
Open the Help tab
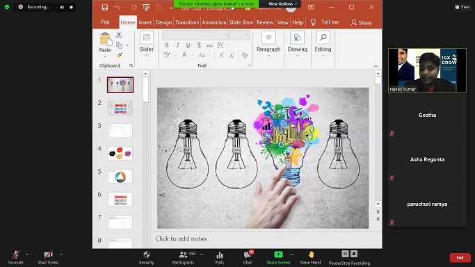(x=298, y=22)
